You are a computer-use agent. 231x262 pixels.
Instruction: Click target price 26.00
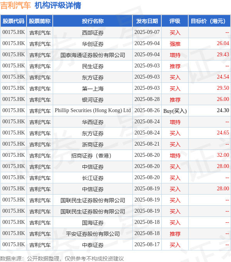pos(223,99)
